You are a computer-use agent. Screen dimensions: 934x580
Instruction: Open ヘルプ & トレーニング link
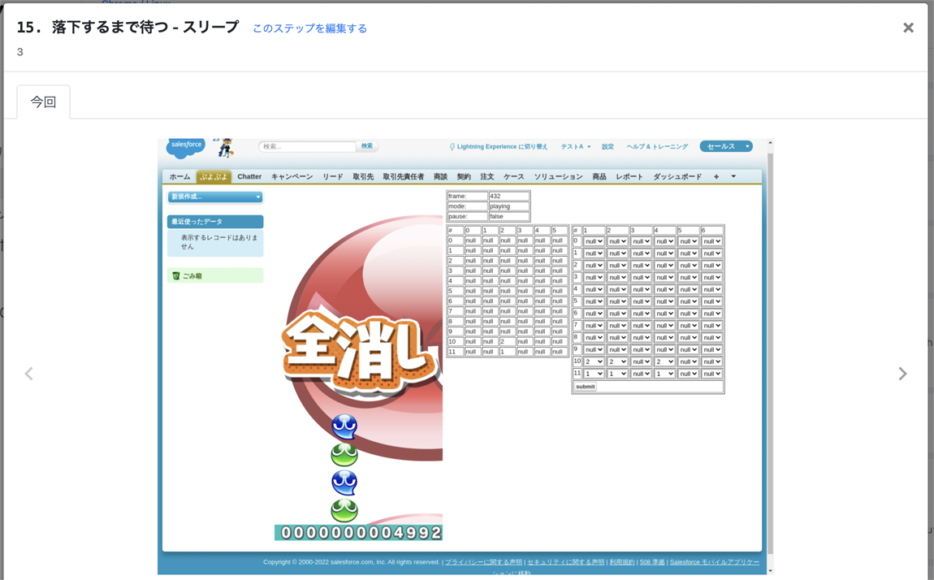657,146
